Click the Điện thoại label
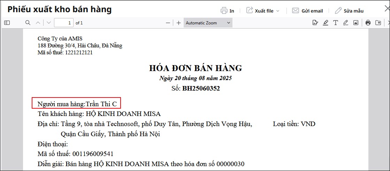This screenshot has width=390, height=171. click(53, 144)
